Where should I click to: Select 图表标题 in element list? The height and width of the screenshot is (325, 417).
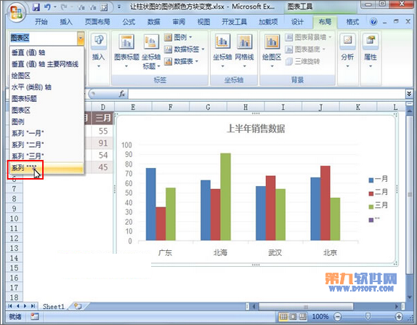[x=46, y=98]
